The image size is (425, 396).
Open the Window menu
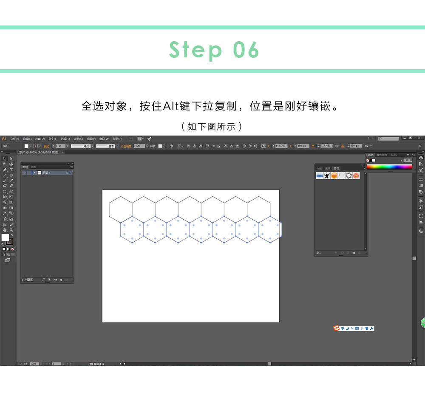105,139
